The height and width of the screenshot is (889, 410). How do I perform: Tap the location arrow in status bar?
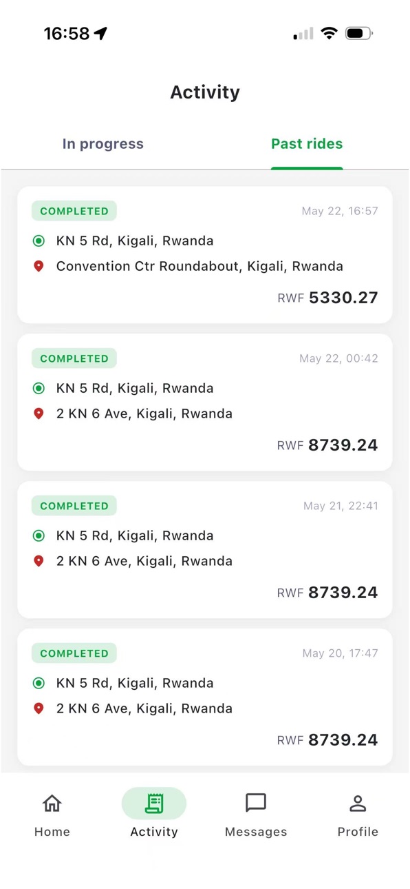pyautogui.click(x=101, y=33)
